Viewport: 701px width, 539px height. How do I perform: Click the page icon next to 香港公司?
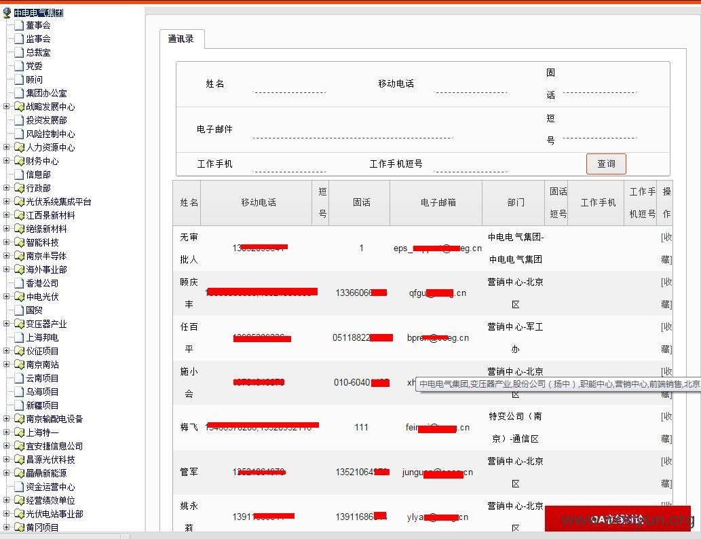click(19, 283)
